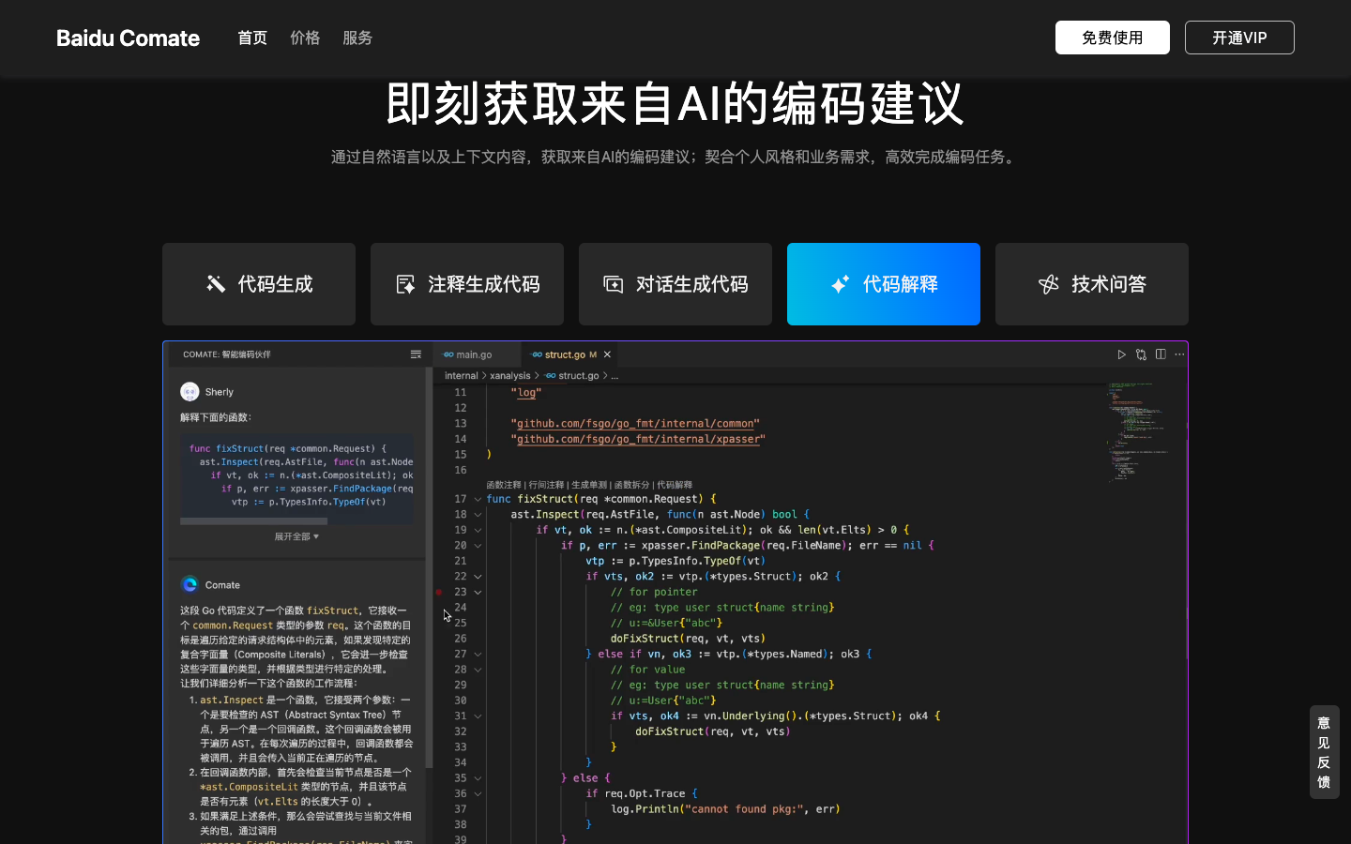
Task: Click the sparkle icon on 代码解释
Action: (840, 284)
